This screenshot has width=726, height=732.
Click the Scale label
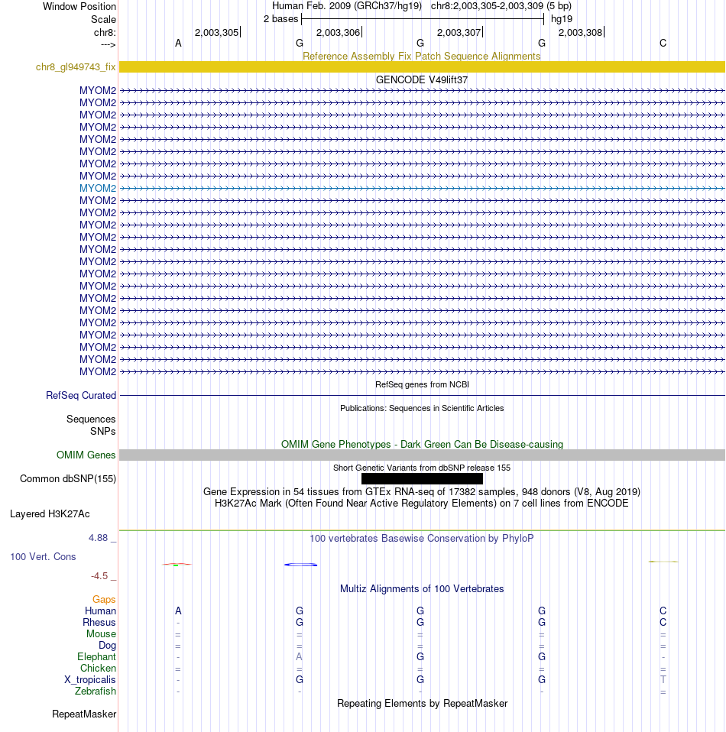[103, 20]
